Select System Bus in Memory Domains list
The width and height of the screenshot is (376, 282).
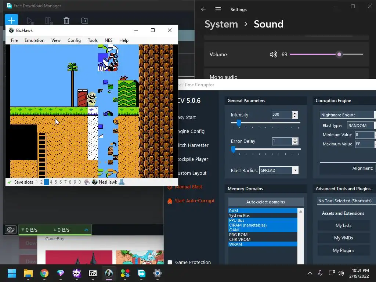(263, 215)
